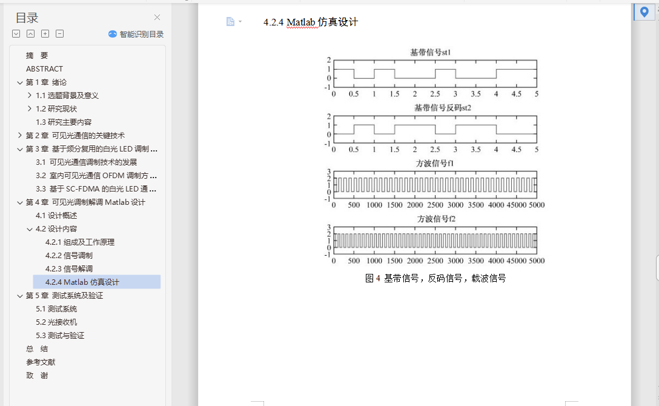The height and width of the screenshot is (406, 659).
Task: Go to ABSTRACT entry in outline
Action: click(45, 69)
